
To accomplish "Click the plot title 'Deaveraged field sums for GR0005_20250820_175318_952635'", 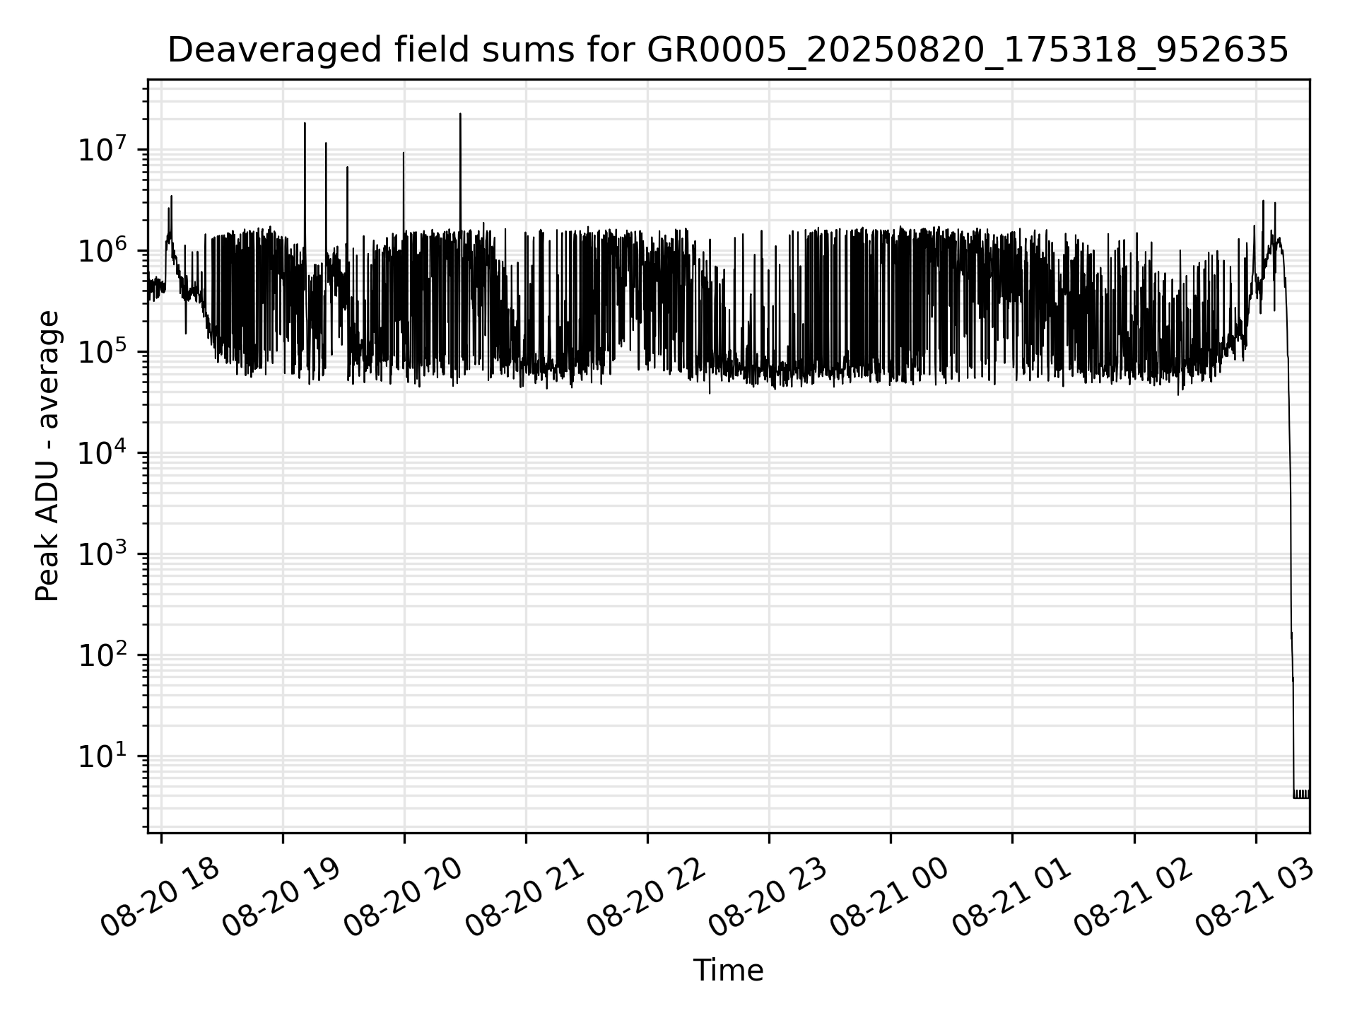I will [x=728, y=51].
